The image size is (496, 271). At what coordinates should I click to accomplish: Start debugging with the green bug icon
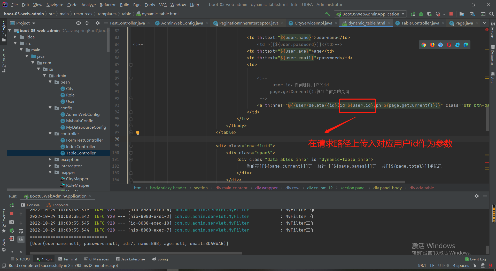pos(421,14)
